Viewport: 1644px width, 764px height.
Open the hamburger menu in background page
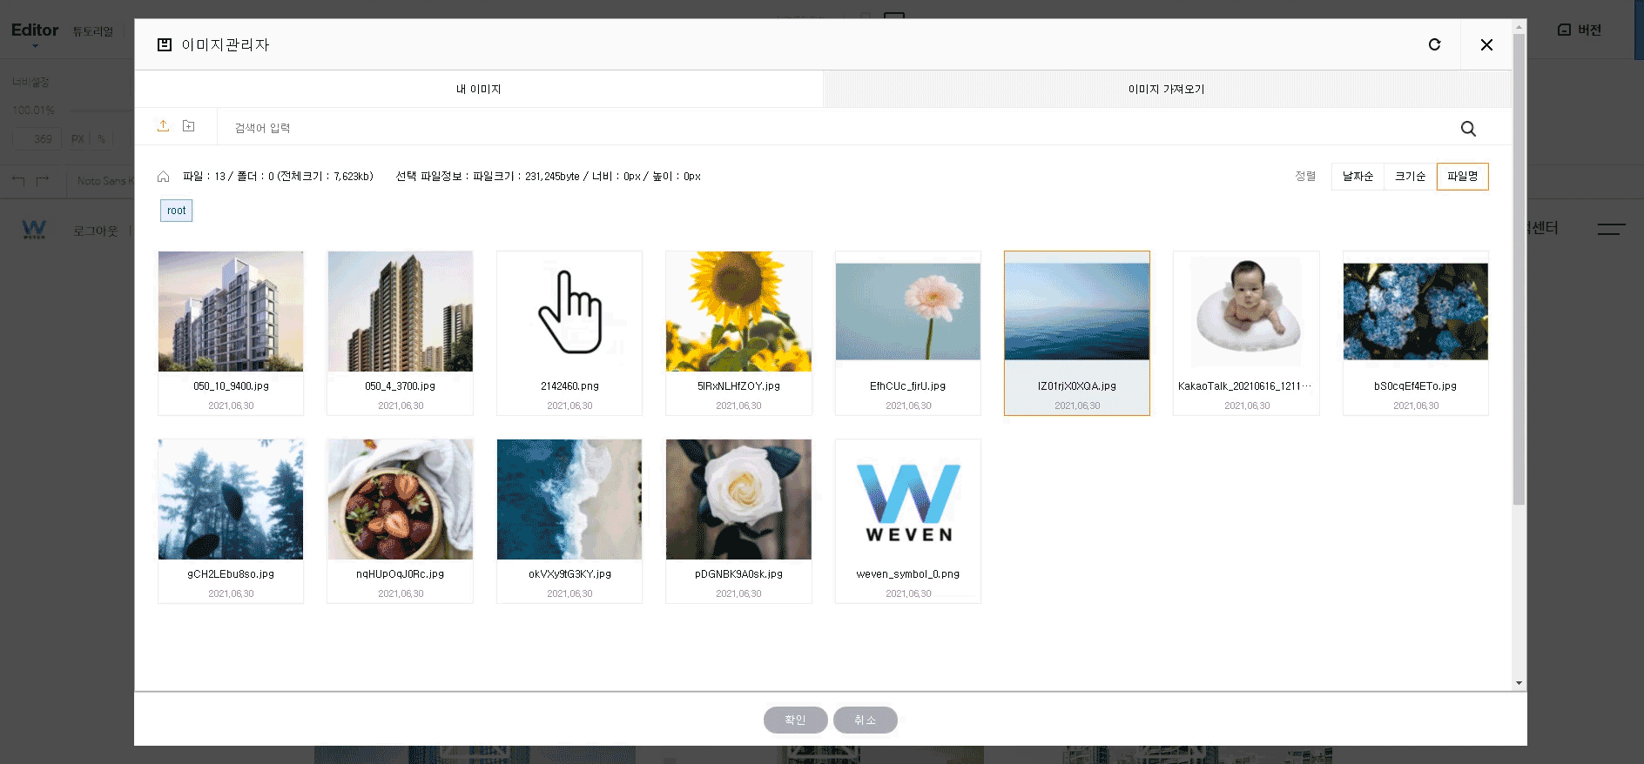pyautogui.click(x=1611, y=229)
